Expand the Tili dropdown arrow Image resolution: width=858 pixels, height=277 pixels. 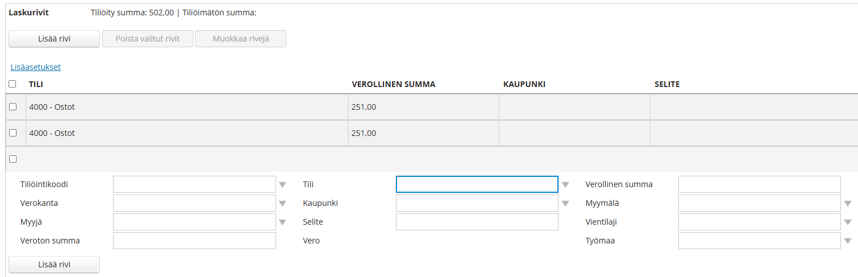(x=565, y=185)
